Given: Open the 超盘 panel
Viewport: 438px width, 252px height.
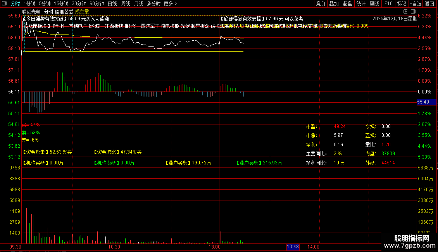Looking at the screenshot, I should [347, 3].
